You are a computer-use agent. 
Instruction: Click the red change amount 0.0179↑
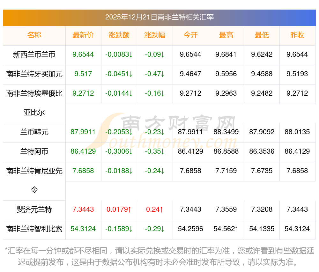pyautogui.click(x=119, y=210)
